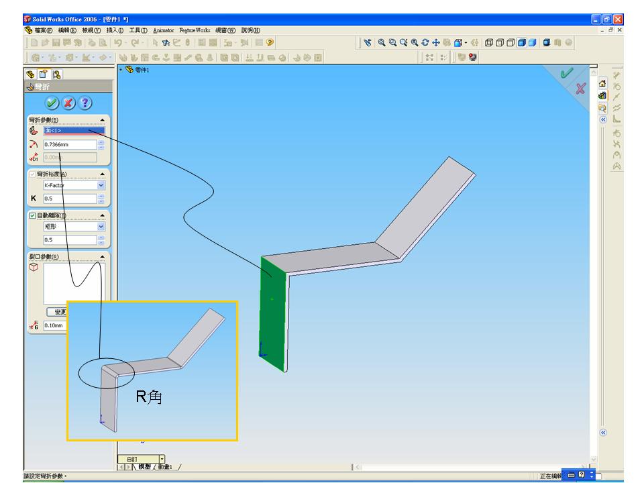Toggle the 自動離隙(T) checkbox
Viewport: 644px width, 483px height.
pyautogui.click(x=32, y=215)
